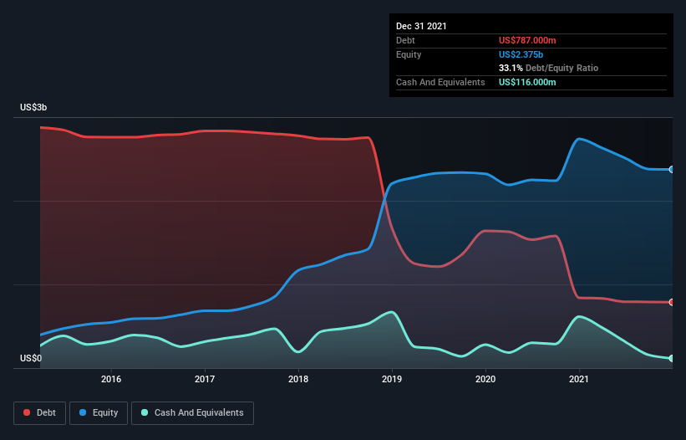Select the 2018 x-axis label

298,379
